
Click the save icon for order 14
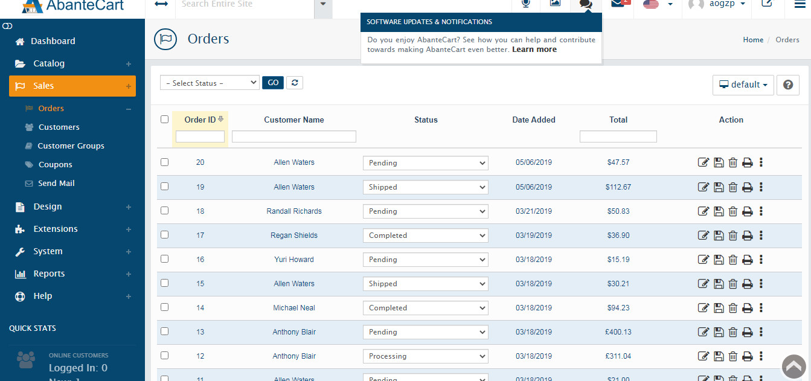[x=719, y=308]
